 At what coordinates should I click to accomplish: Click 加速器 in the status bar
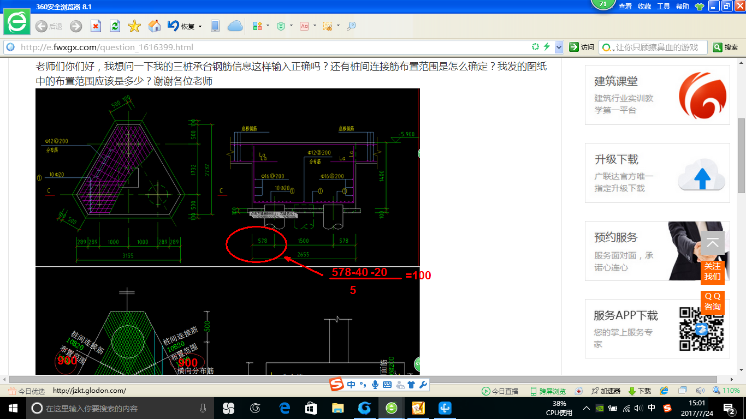606,391
